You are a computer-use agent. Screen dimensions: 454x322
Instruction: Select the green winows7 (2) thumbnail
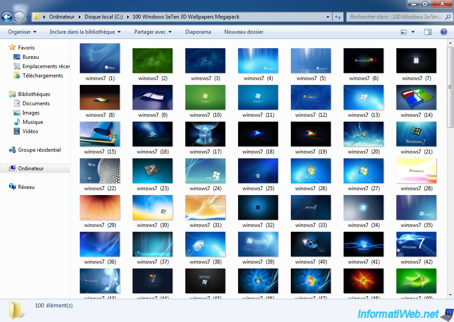tap(153, 60)
